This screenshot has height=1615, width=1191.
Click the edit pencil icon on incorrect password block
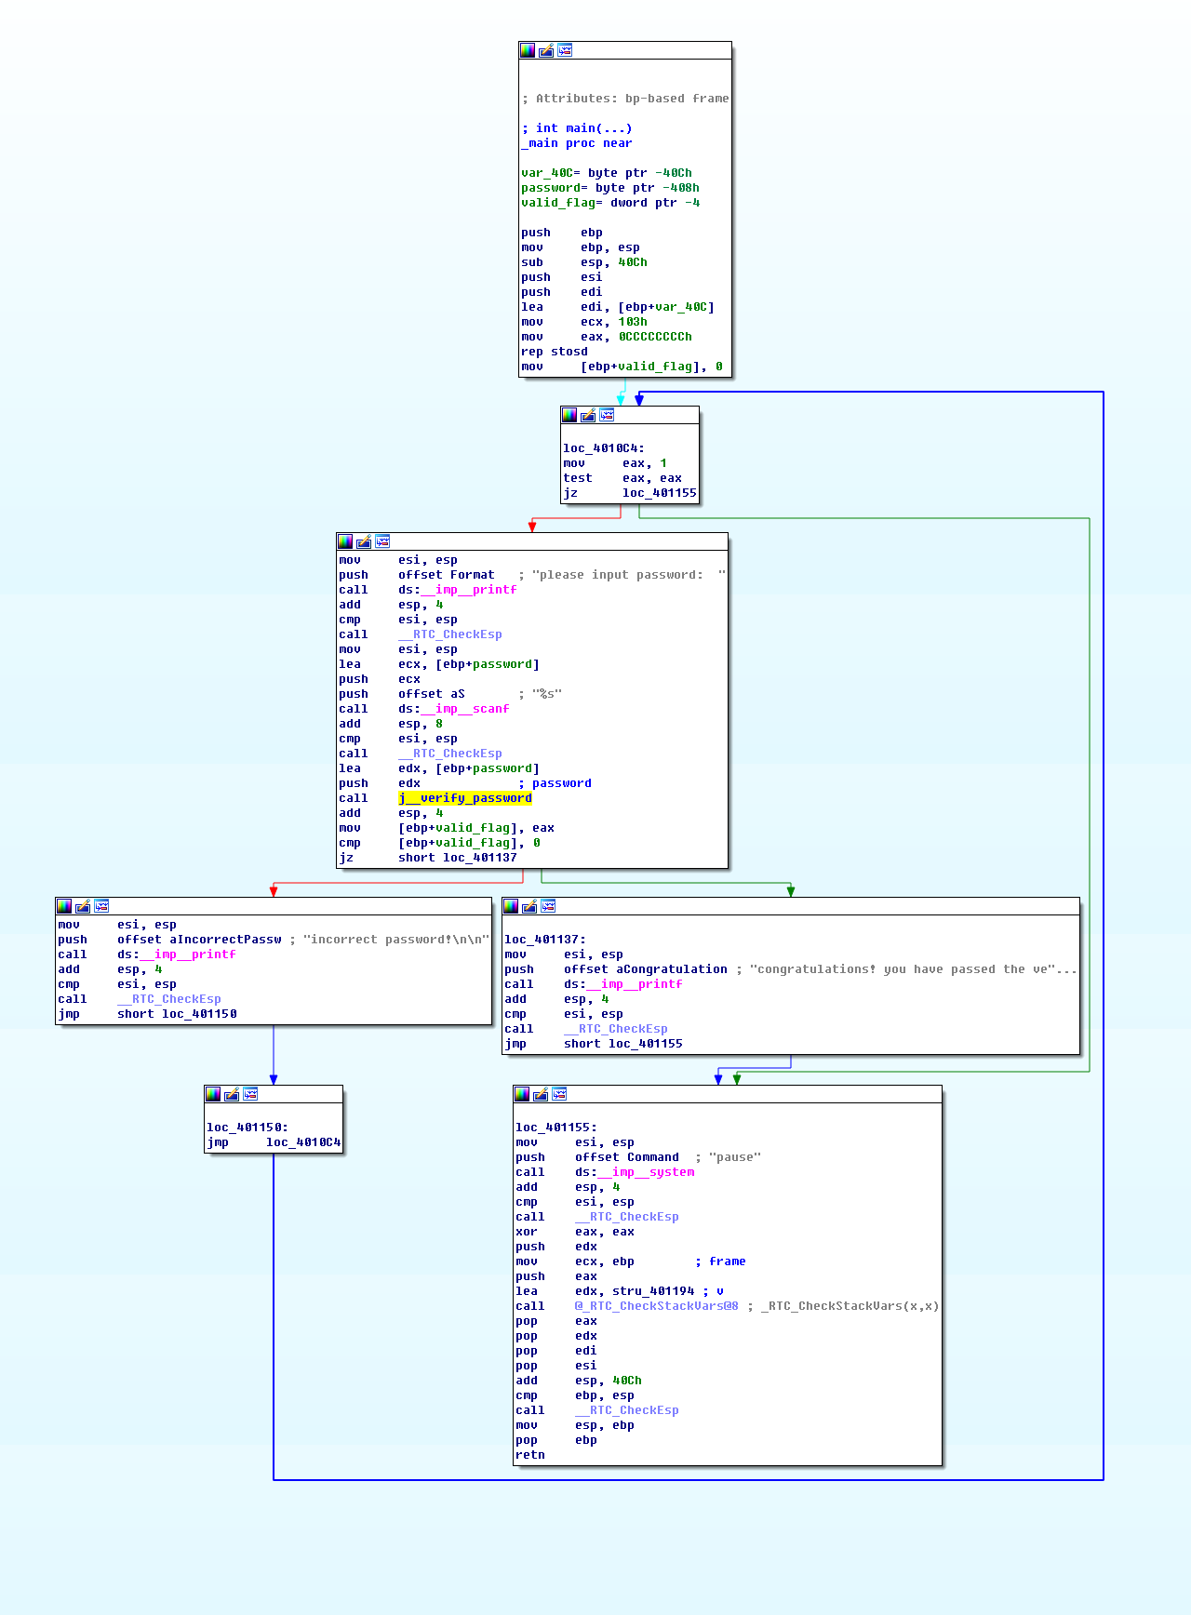click(x=83, y=906)
